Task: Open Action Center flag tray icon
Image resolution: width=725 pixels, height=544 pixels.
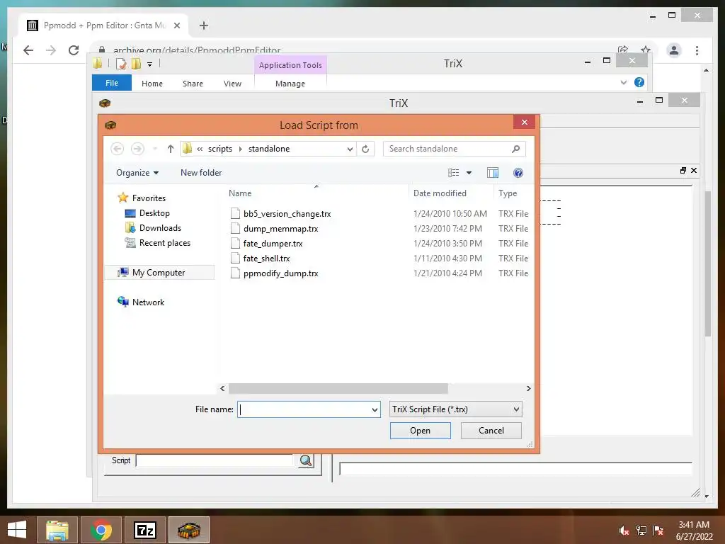Action: 658,531
